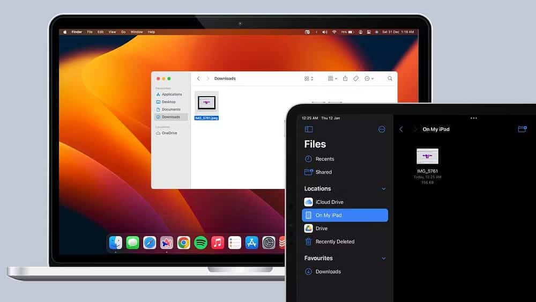The width and height of the screenshot is (536, 302).
Task: Open Recents in iPad Files
Action: tap(345, 159)
